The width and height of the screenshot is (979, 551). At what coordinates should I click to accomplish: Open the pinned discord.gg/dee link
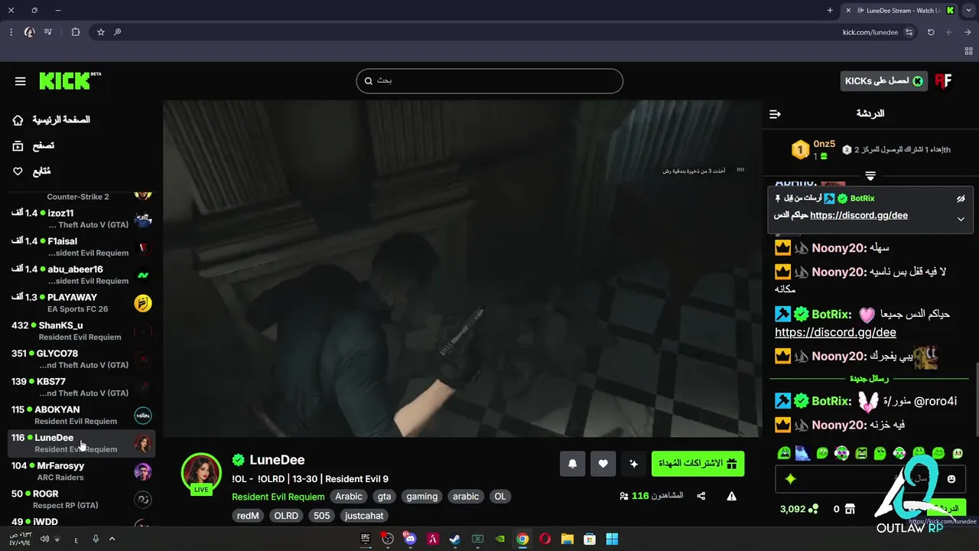[x=859, y=216]
